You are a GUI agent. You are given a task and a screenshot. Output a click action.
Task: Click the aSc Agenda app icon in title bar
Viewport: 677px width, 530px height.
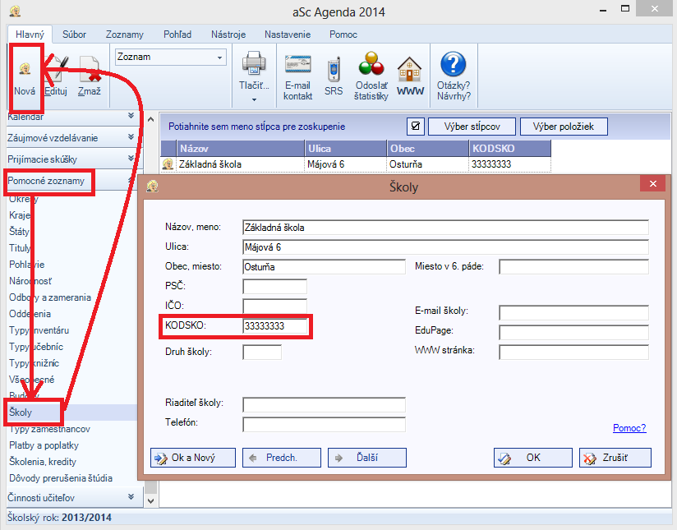point(15,11)
